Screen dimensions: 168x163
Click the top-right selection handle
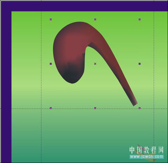pos(140,19)
